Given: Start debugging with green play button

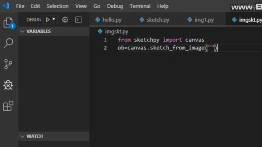Looking at the screenshot, I should (48, 20).
